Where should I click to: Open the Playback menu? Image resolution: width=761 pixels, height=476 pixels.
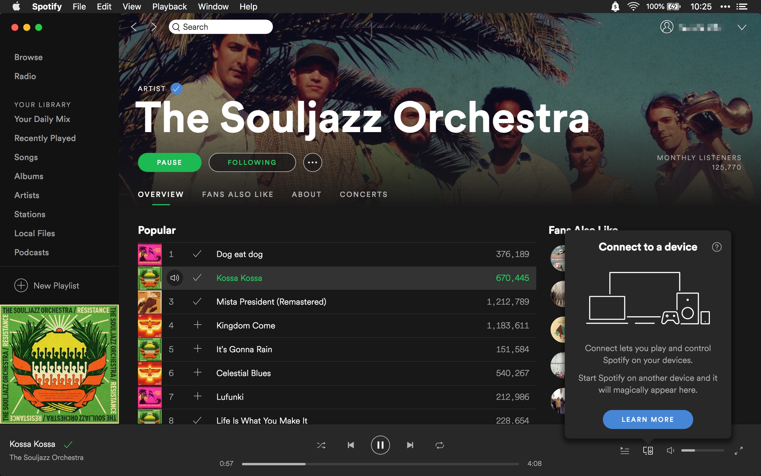tap(169, 7)
